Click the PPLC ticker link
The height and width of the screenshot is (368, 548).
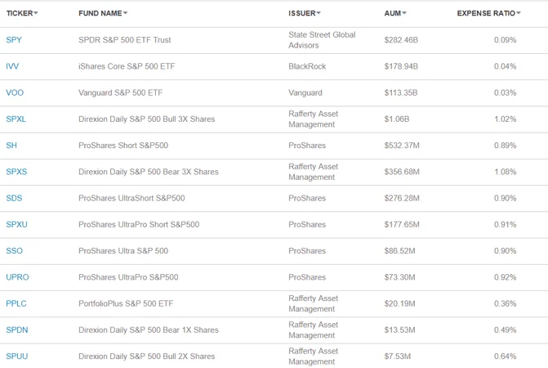[16, 304]
